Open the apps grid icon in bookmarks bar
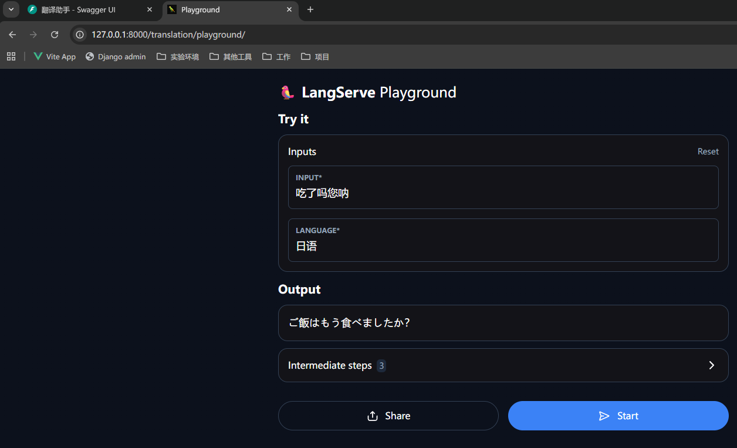The image size is (737, 448). pyautogui.click(x=11, y=56)
